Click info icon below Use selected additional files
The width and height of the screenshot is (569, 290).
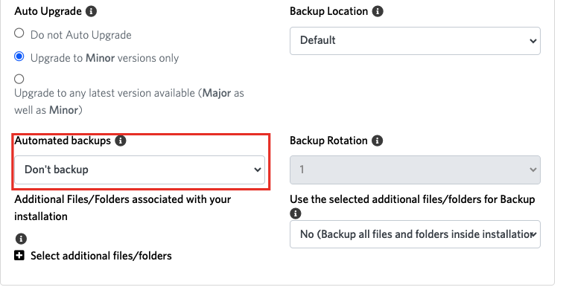(296, 213)
